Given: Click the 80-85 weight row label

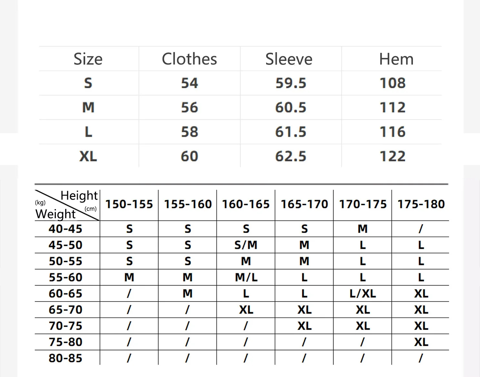Looking at the screenshot, I should point(65,358).
